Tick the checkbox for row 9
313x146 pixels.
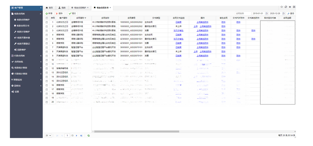pyautogui.click(x=47, y=56)
